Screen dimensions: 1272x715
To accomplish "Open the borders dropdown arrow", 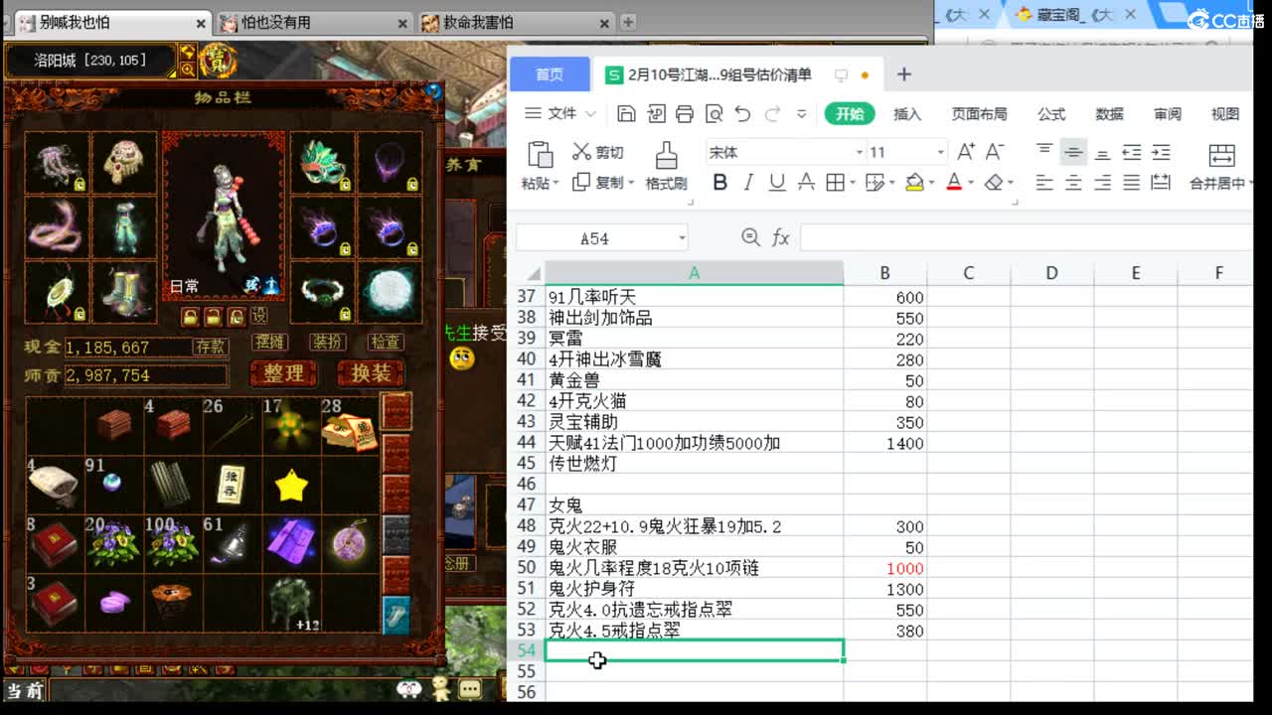I will point(854,183).
